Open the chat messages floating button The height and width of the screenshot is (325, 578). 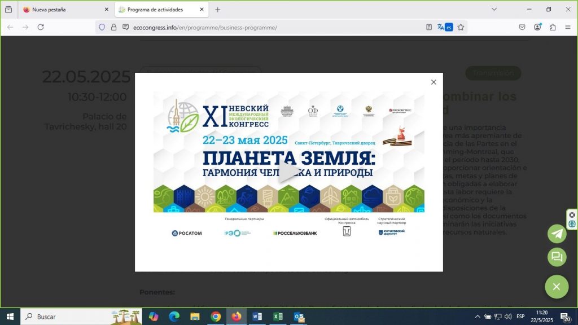click(557, 257)
